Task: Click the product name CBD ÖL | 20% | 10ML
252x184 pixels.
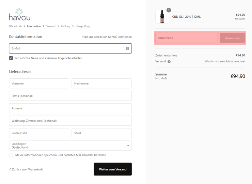Action: pyautogui.click(x=186, y=17)
